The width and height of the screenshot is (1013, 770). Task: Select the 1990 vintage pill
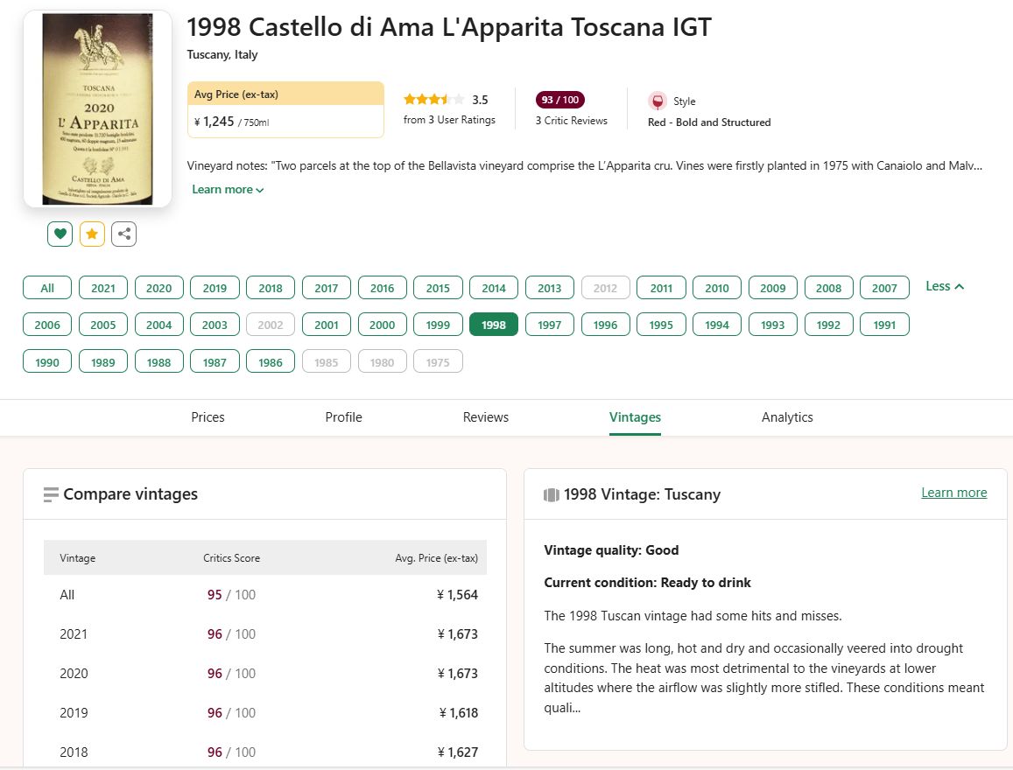[47, 362]
